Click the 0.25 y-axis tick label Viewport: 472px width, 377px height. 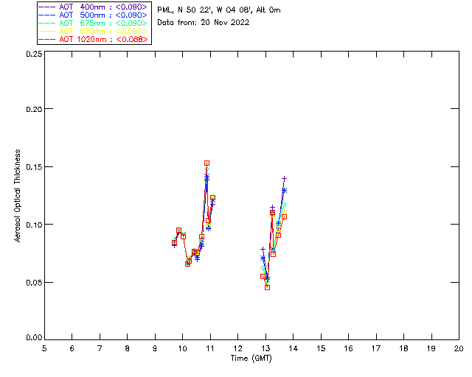(34, 54)
